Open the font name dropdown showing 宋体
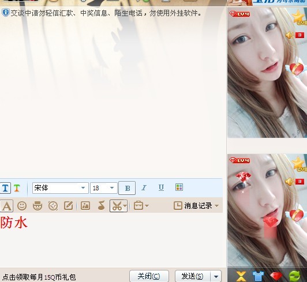Image resolution: width=307 pixels, height=282 pixels. point(60,188)
